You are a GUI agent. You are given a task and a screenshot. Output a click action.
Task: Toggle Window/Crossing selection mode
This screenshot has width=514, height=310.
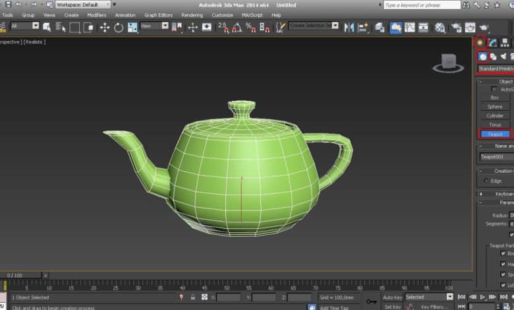click(88, 27)
